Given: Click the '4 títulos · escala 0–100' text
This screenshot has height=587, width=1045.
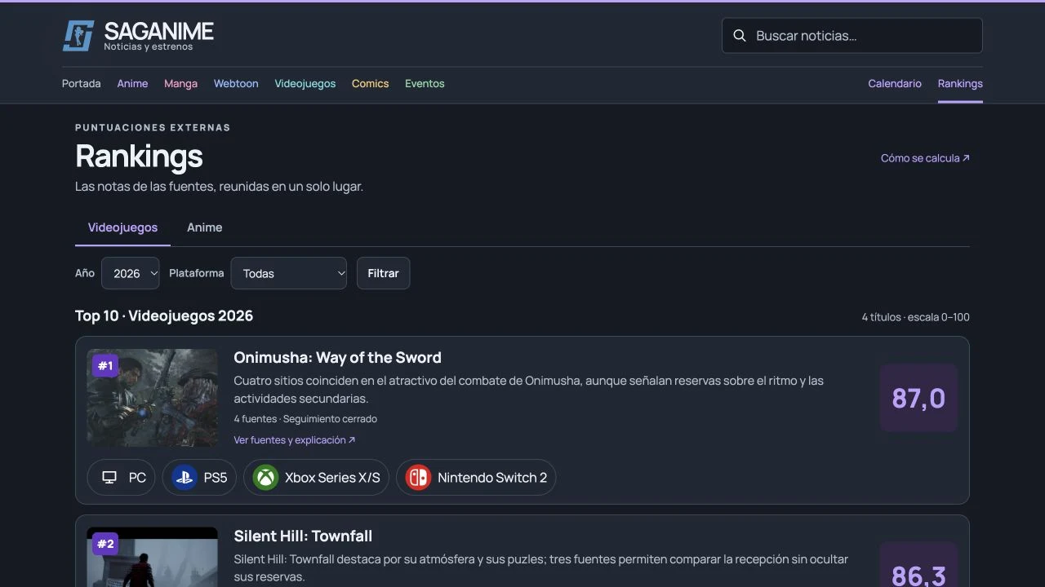Looking at the screenshot, I should 916,317.
